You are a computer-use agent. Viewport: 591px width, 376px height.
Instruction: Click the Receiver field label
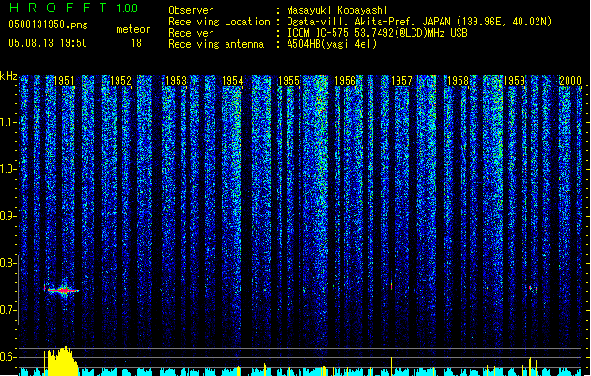click(191, 33)
